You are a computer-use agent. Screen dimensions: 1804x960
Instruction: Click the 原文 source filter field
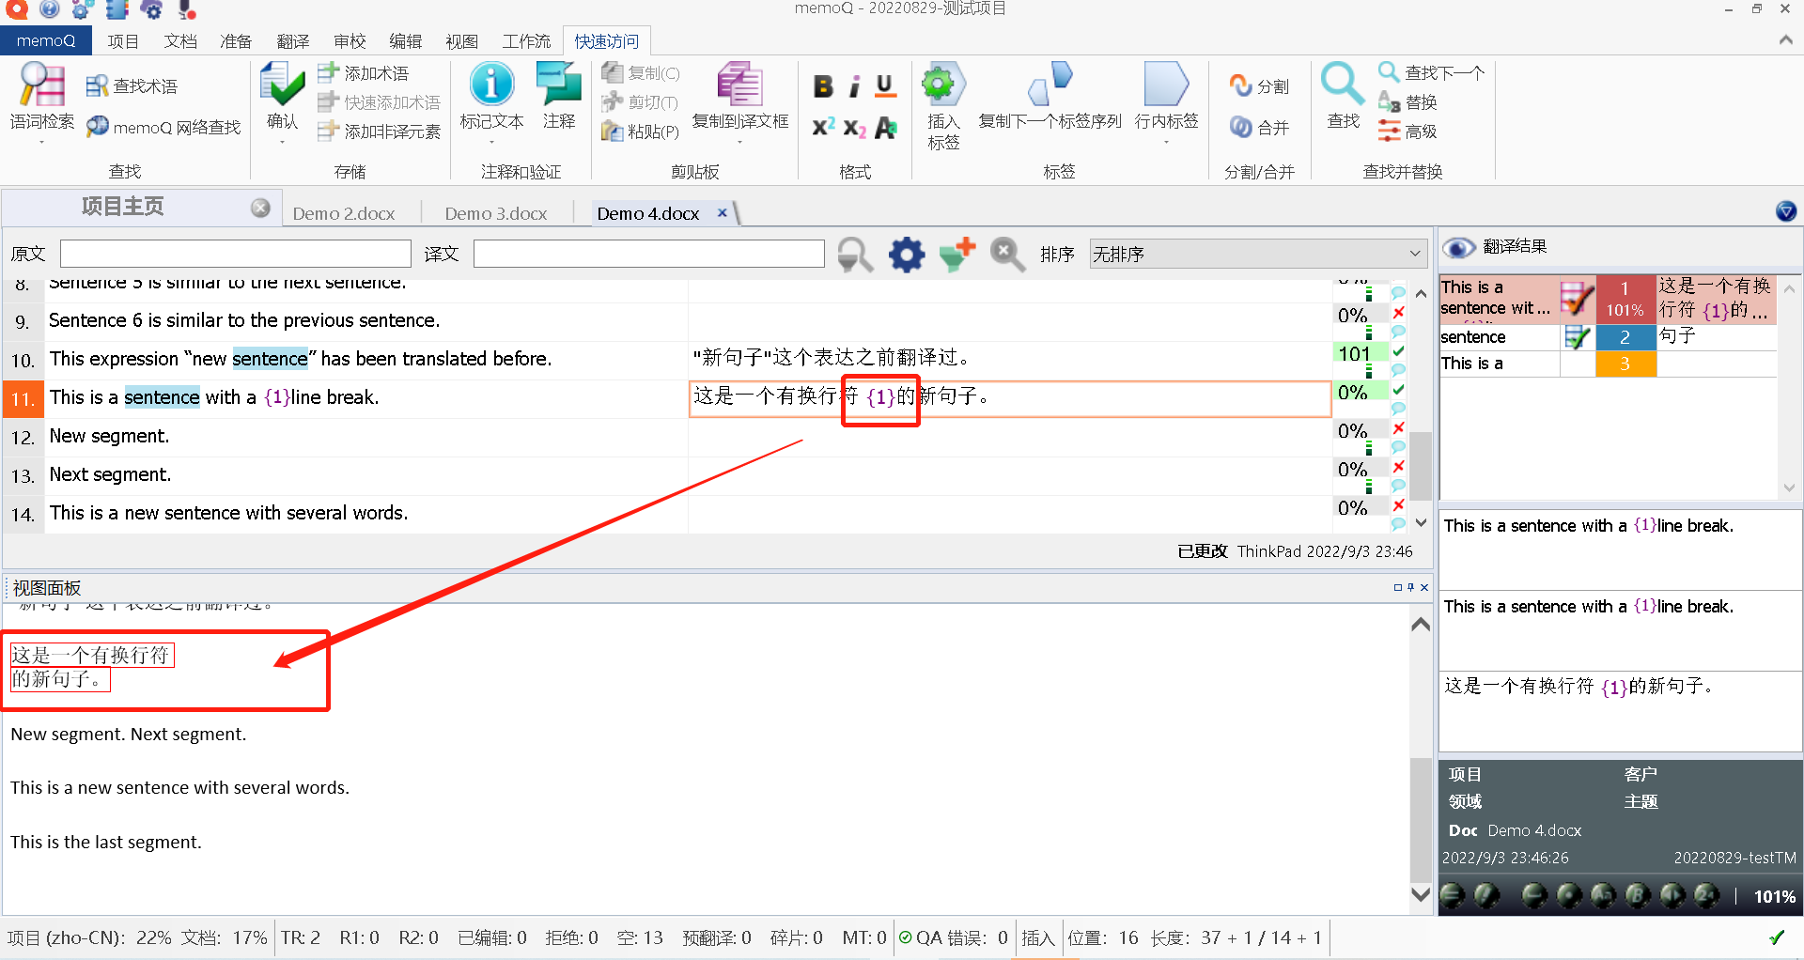(x=235, y=254)
